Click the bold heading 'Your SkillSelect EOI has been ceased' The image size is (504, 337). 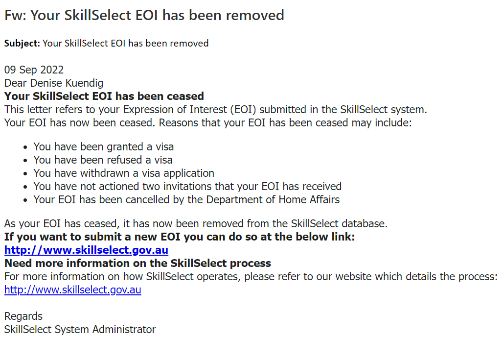coord(104,96)
